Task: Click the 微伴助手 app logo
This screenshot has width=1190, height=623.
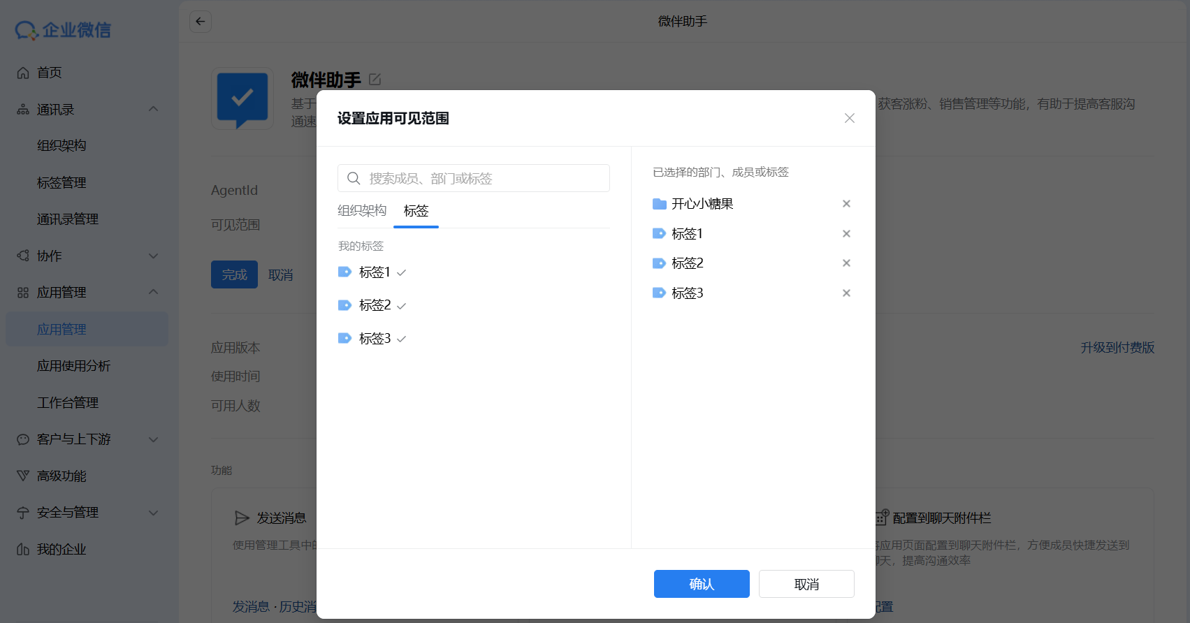Action: (x=242, y=98)
